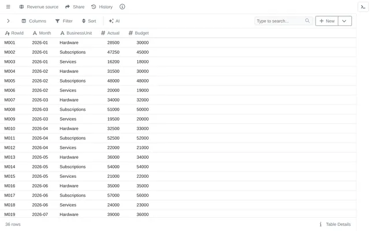Select the Actual cell 28500
Screen dimensions: 370x231
pos(113,43)
